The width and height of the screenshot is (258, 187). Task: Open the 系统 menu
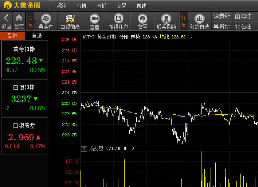[x=61, y=6]
